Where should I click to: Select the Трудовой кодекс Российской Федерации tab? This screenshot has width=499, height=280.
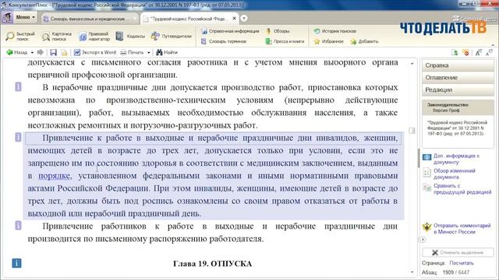pos(189,19)
